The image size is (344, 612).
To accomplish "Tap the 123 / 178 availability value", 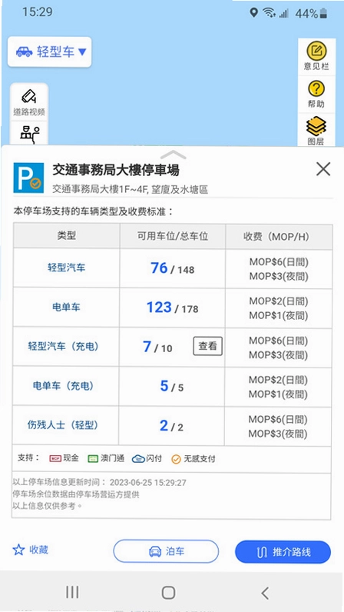I will (173, 308).
